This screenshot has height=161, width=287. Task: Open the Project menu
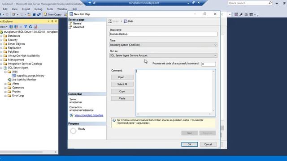(x=26, y=9)
